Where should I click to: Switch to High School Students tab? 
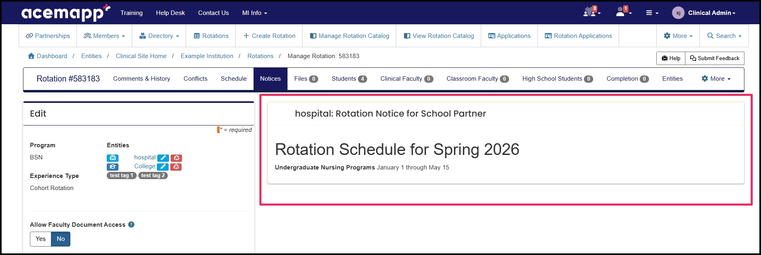pos(558,79)
